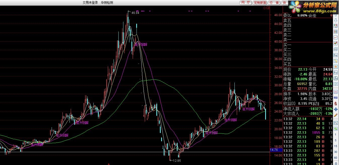Click the 交易未登录 trading login text
The width and height of the screenshot is (339, 165).
tap(90, 3)
